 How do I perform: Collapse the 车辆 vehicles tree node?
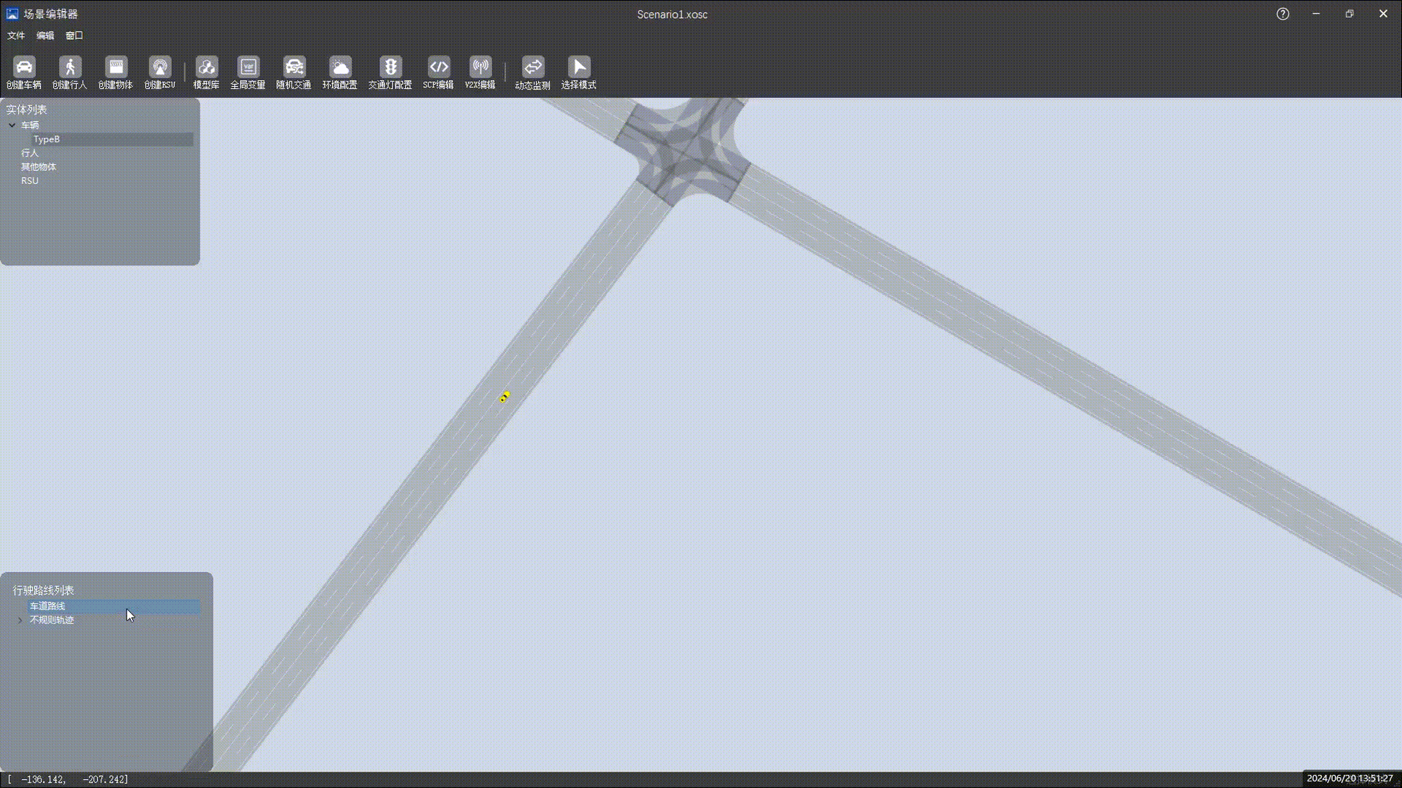coord(12,125)
